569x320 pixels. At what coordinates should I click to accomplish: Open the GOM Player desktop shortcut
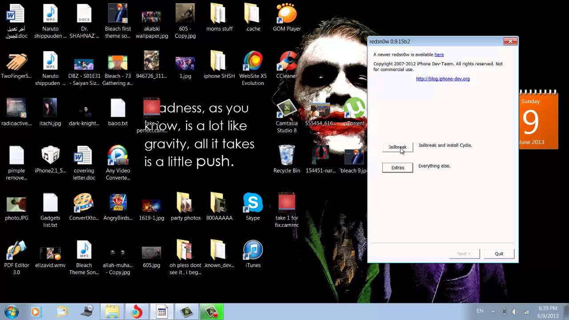coord(287,18)
